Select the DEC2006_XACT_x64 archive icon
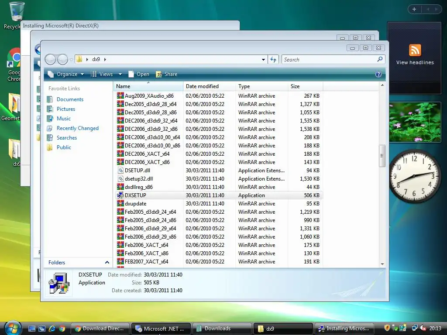This screenshot has width=447, height=335. (120, 154)
